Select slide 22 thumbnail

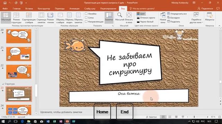coord(19,72)
